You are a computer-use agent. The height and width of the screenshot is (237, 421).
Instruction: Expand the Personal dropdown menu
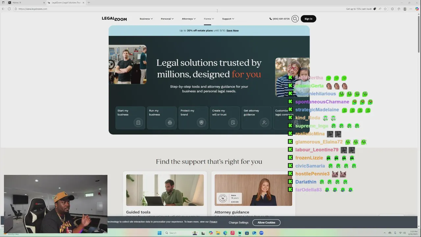pyautogui.click(x=167, y=19)
